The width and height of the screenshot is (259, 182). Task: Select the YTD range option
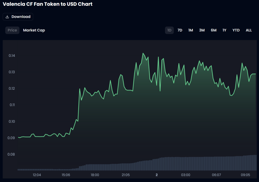[236, 30]
